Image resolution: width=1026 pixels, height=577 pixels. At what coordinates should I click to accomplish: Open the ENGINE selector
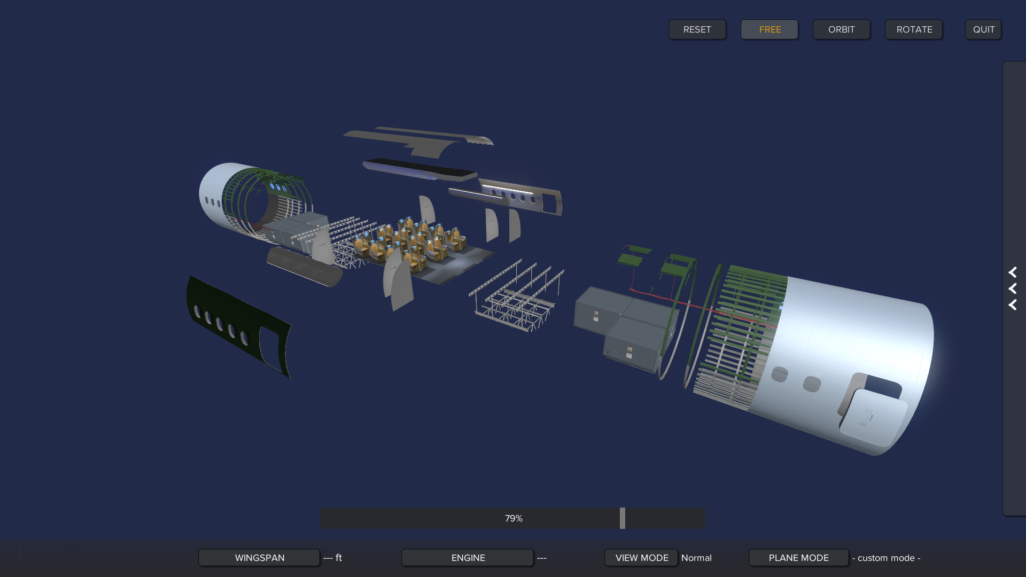coord(468,557)
